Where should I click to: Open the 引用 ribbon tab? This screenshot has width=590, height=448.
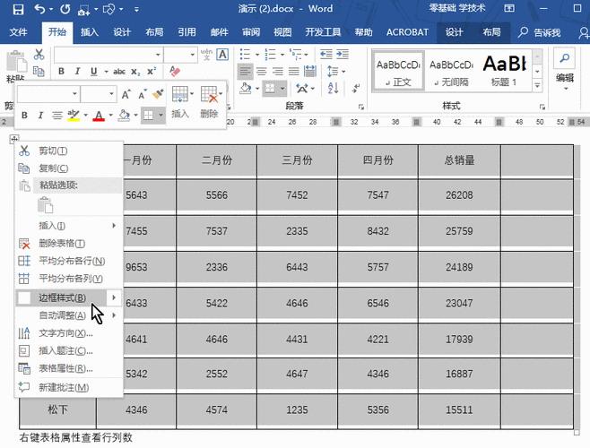[187, 32]
